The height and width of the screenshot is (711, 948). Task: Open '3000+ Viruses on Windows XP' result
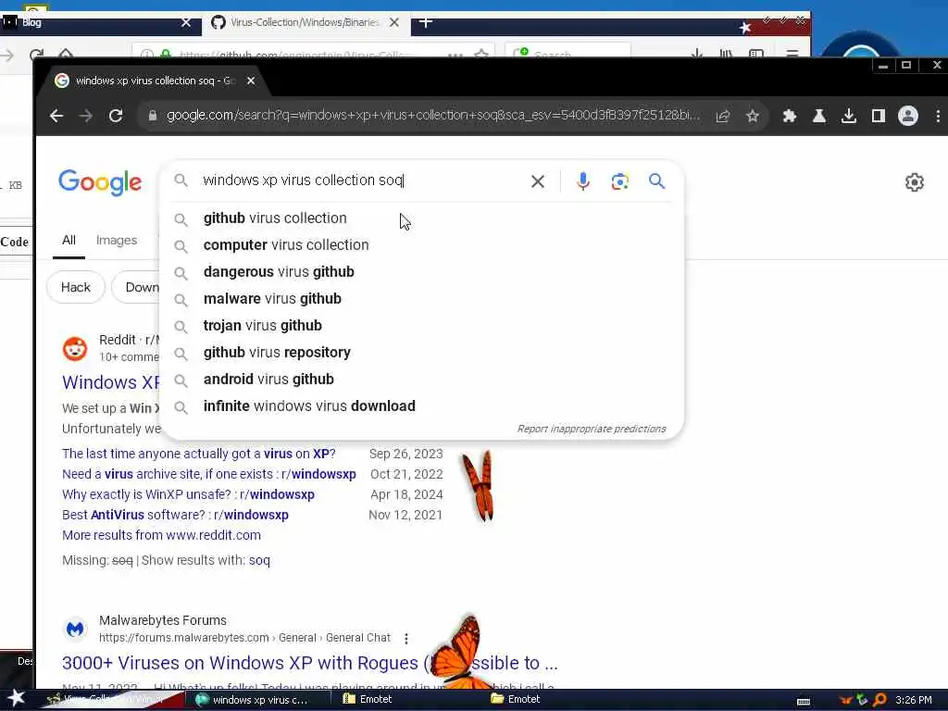309,663
